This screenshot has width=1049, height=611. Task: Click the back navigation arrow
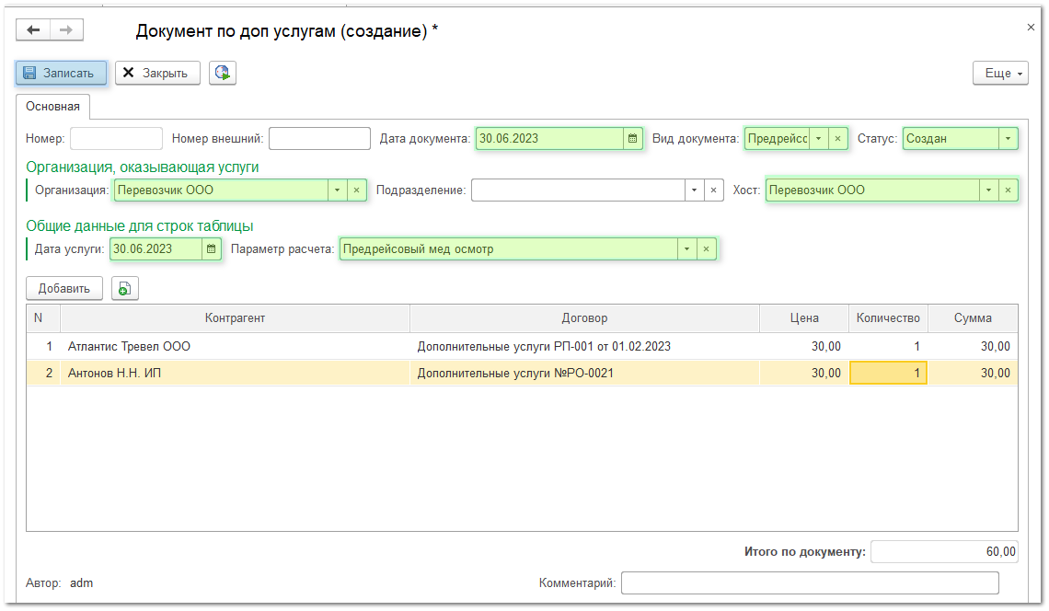tap(34, 30)
